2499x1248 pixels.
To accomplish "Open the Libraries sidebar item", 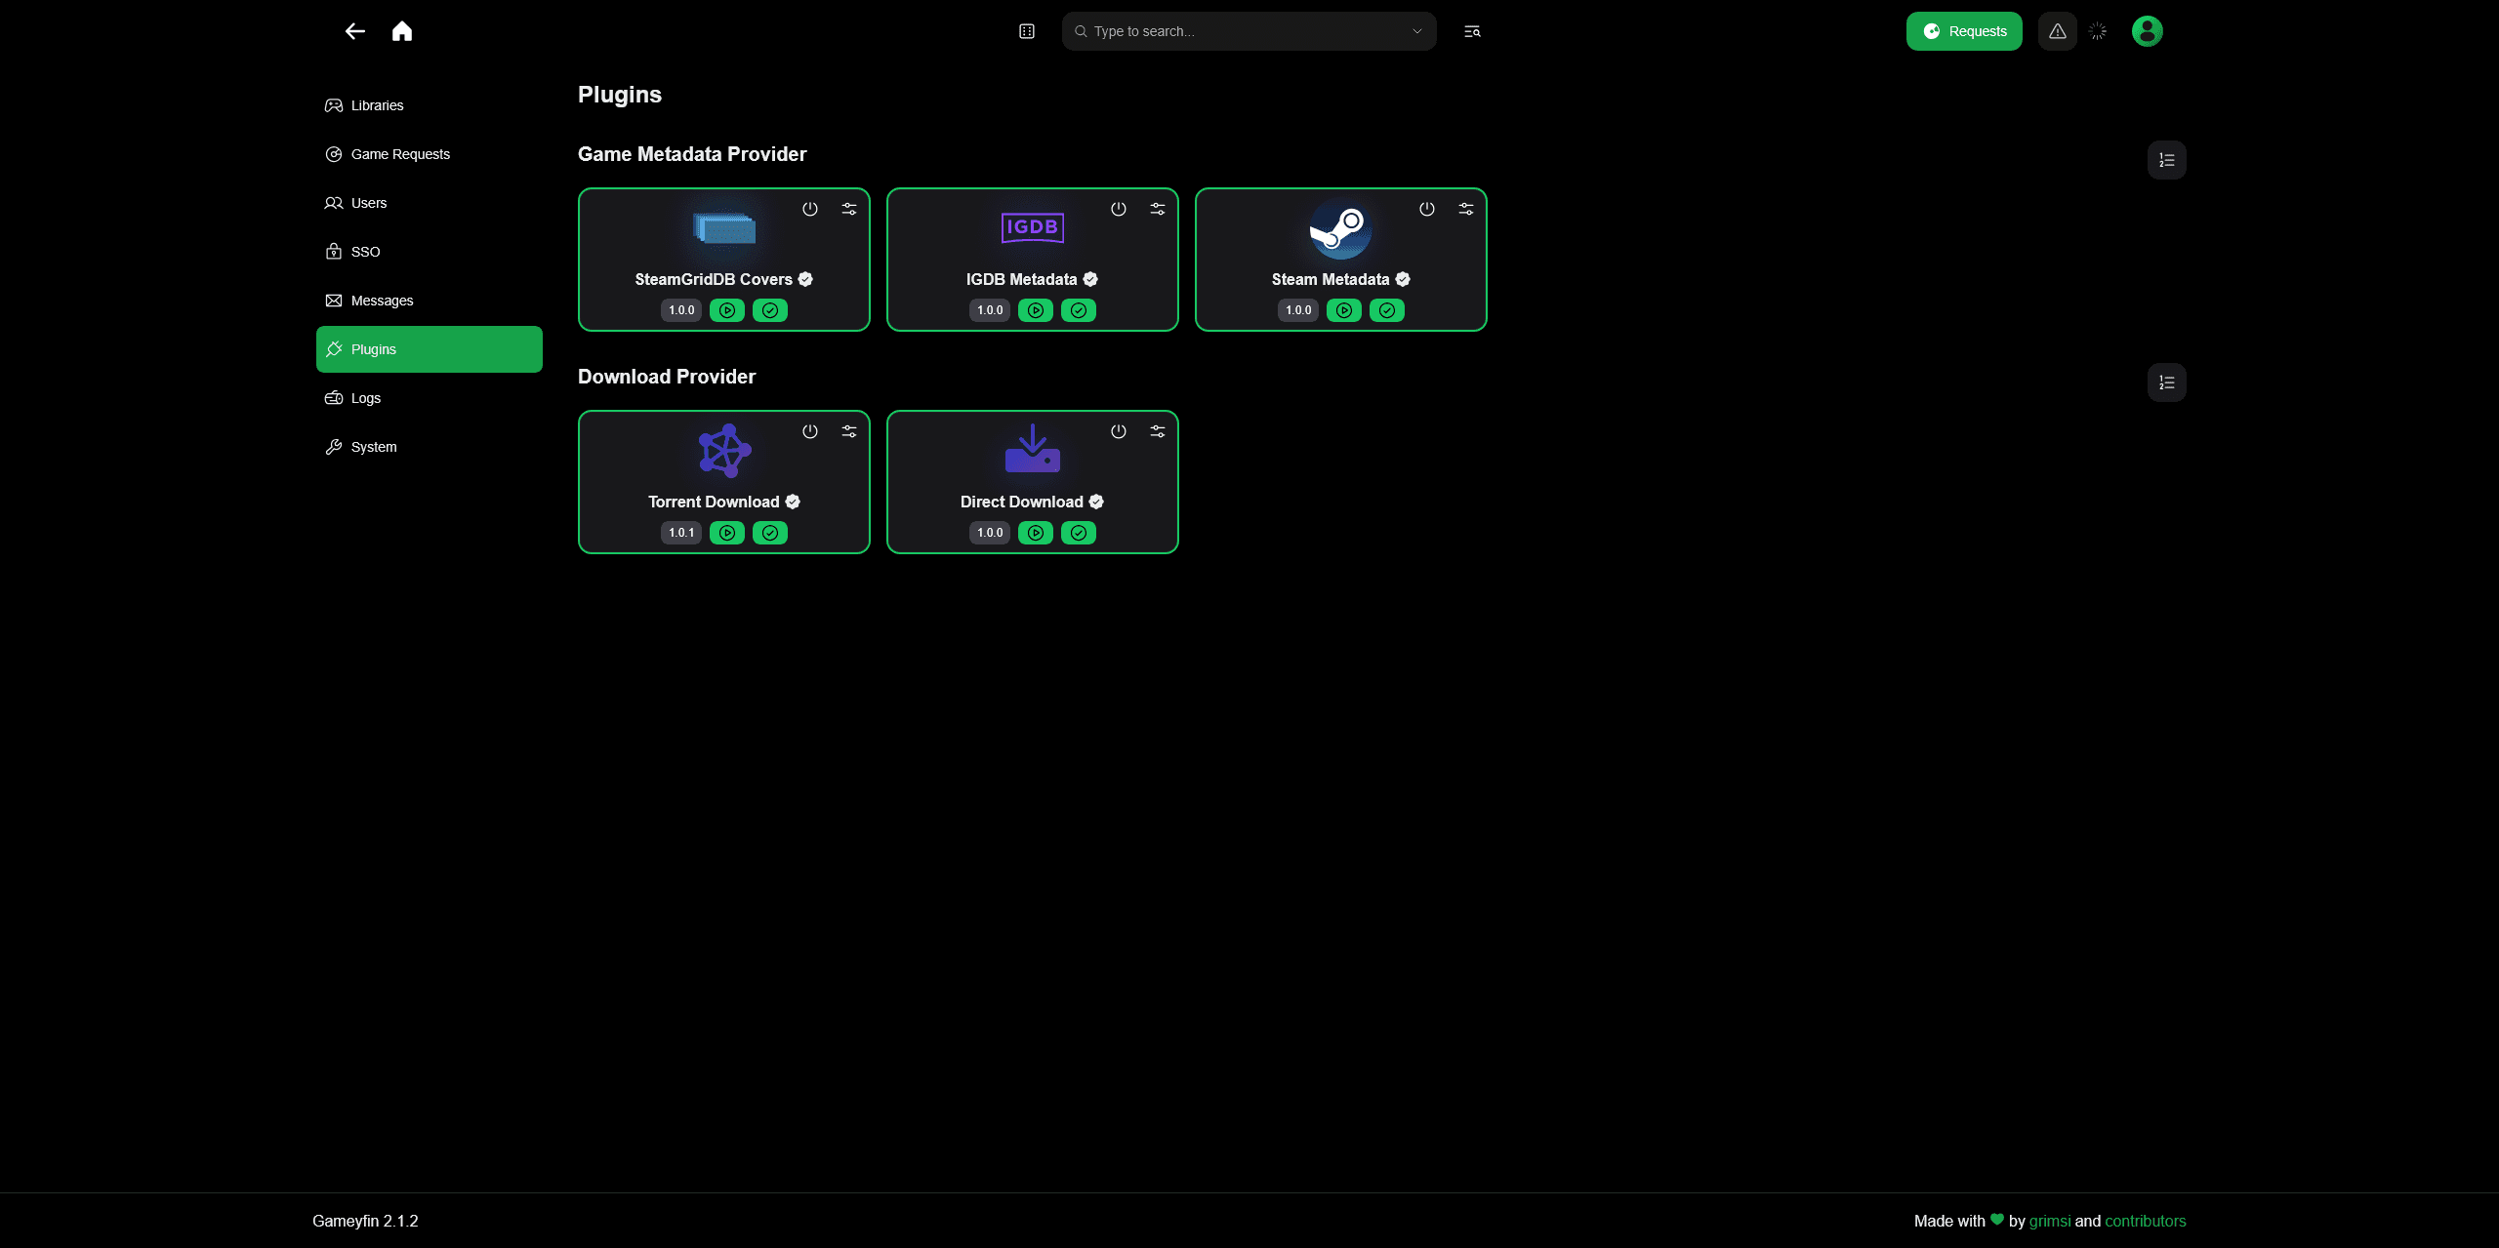I will tap(377, 105).
